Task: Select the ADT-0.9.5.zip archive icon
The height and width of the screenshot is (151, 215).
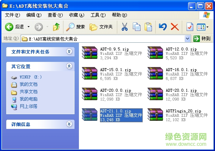Action: [x=90, y=53]
